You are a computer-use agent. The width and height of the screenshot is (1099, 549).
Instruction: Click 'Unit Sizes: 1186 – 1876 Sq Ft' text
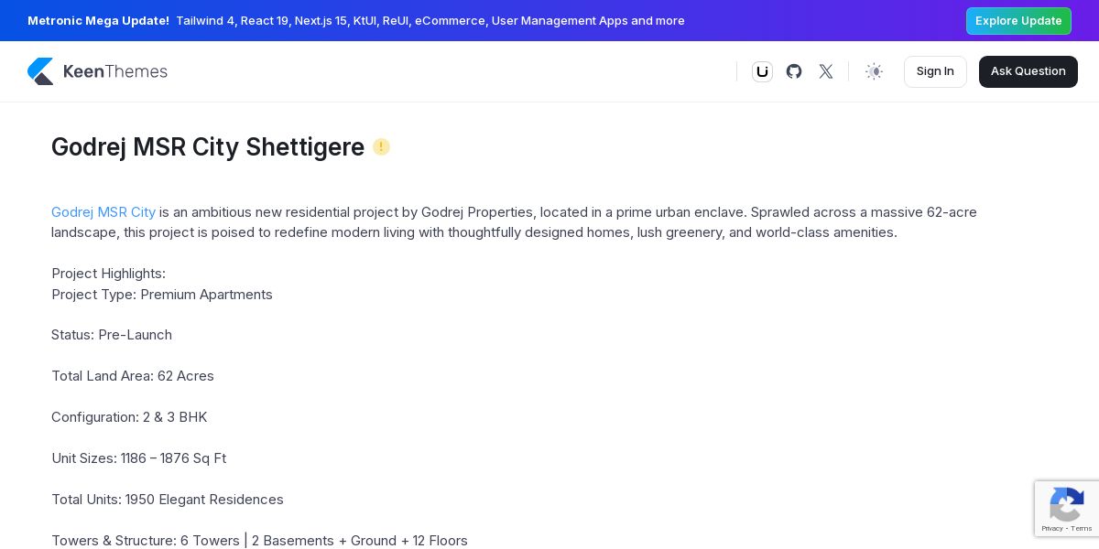(x=138, y=458)
